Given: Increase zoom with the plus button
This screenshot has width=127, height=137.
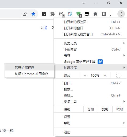Looking at the screenshot, I should [105, 76].
